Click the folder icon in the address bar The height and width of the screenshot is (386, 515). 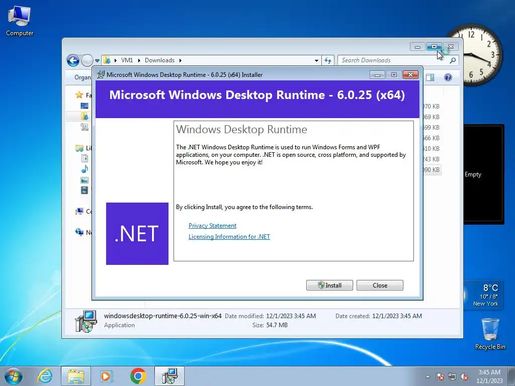[x=107, y=60]
